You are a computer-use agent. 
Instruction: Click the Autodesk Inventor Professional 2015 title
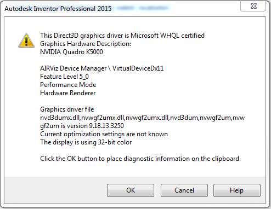(58, 9)
